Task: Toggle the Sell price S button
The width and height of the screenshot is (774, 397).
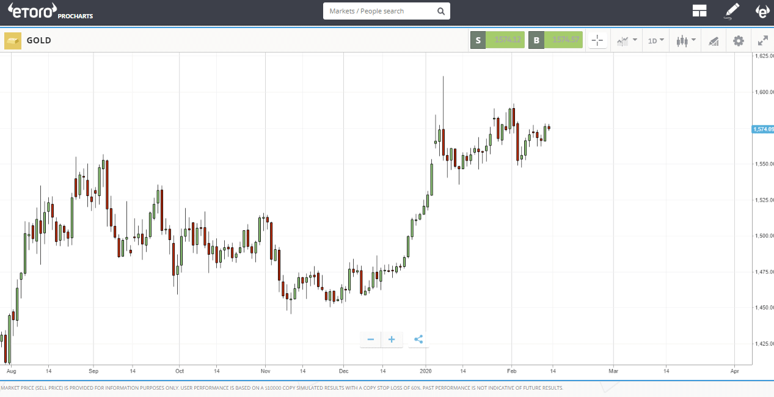Action: tap(478, 39)
